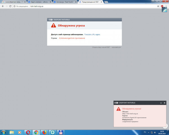Close the 'Антивирус Eset Nod32' tab
The height and width of the screenshot is (135, 169).
tap(76, 2)
